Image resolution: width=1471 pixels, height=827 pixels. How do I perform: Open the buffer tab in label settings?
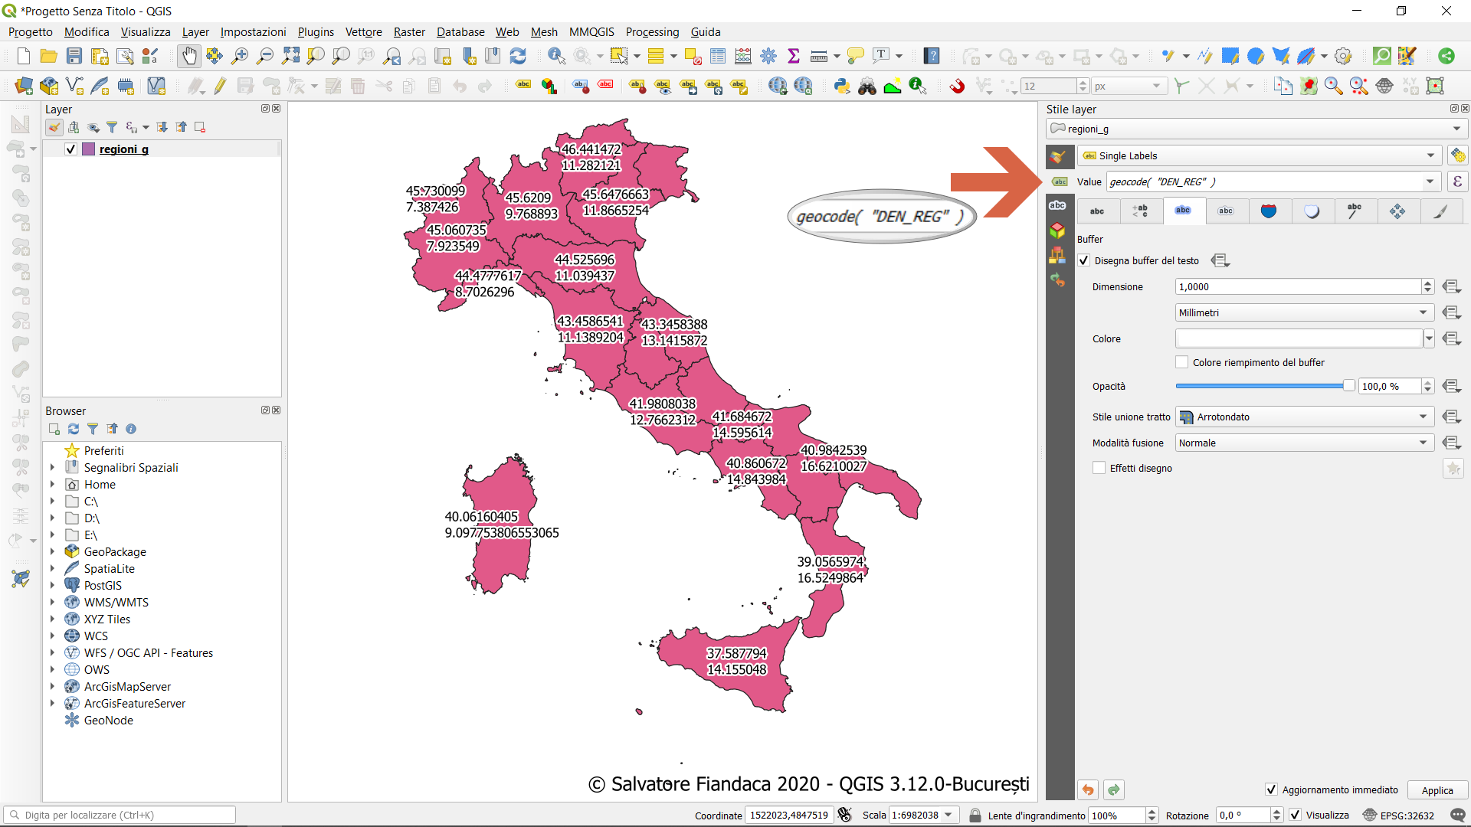point(1183,211)
